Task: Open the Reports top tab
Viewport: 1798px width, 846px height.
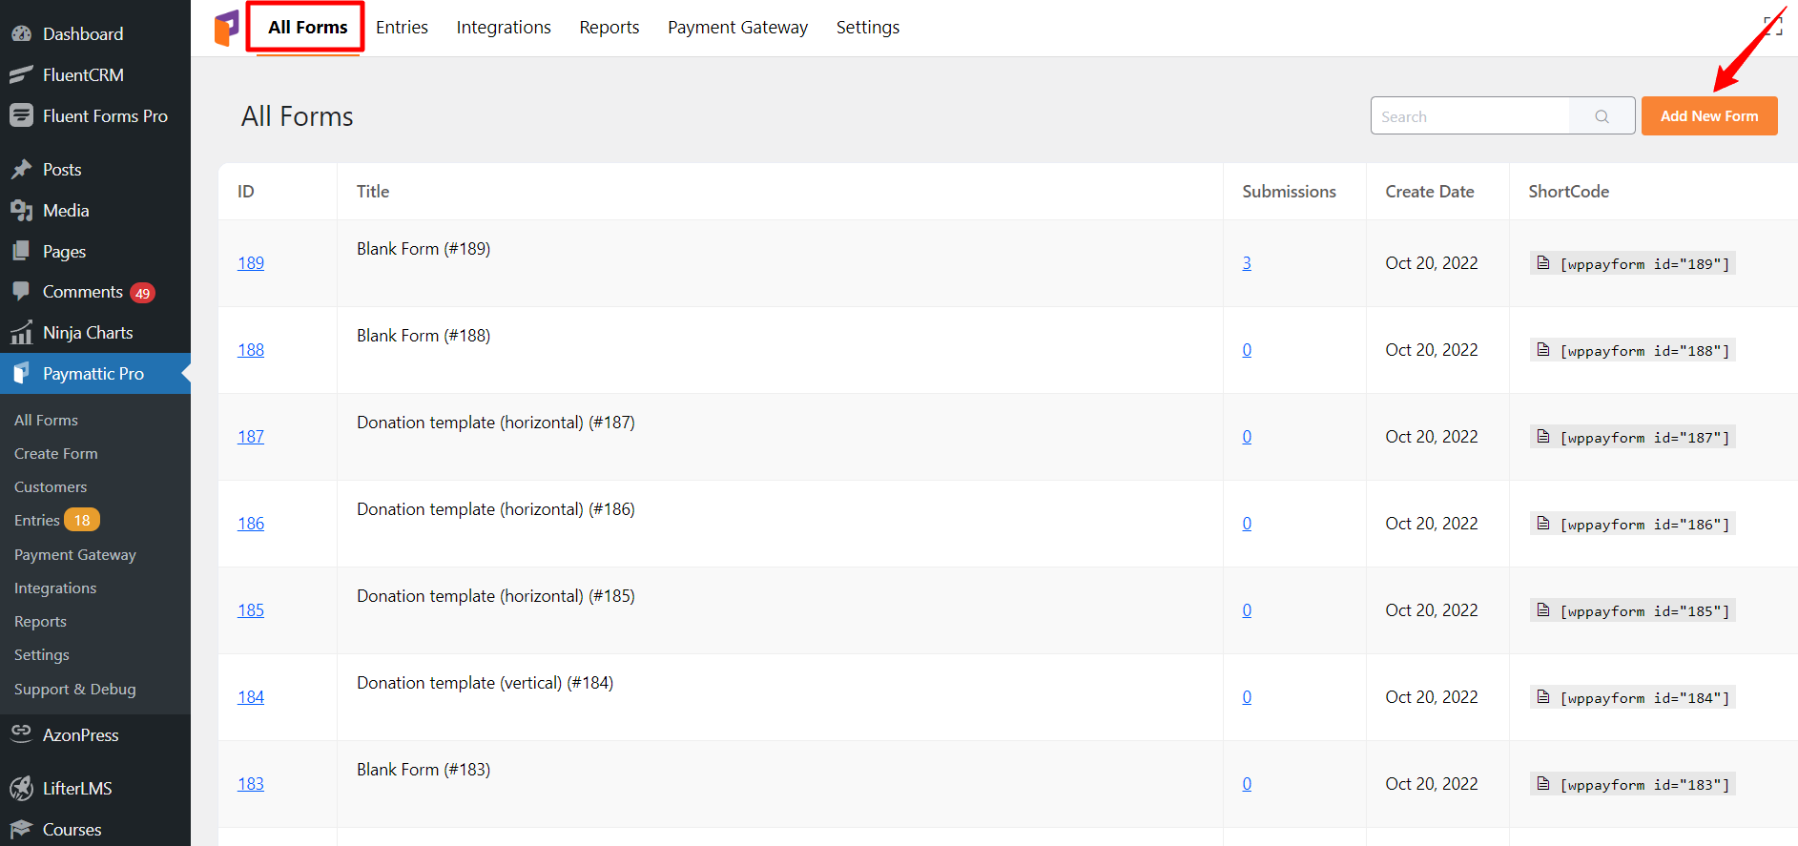Action: [610, 28]
